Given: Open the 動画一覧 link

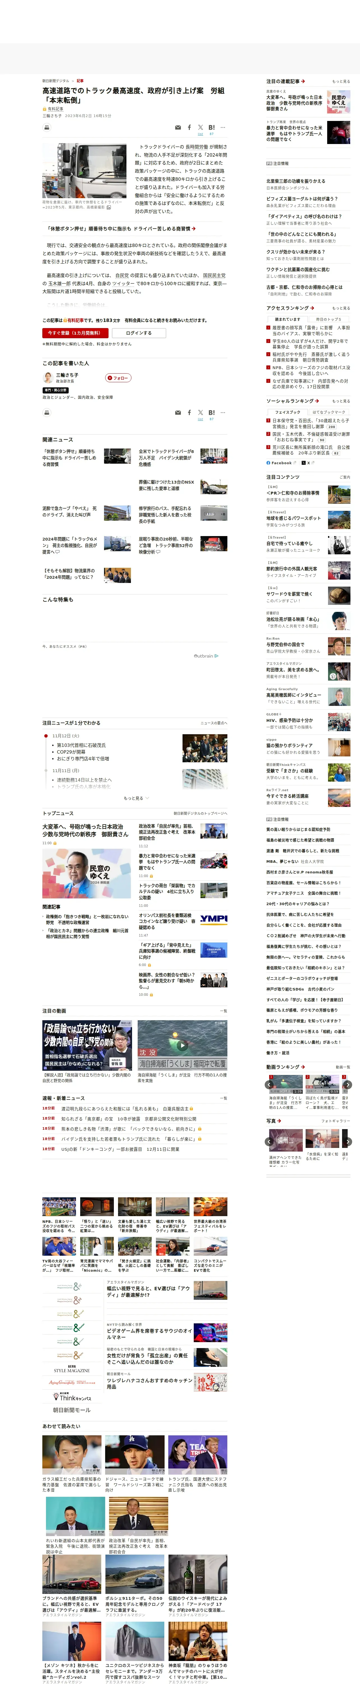Looking at the screenshot, I should coord(343,1068).
